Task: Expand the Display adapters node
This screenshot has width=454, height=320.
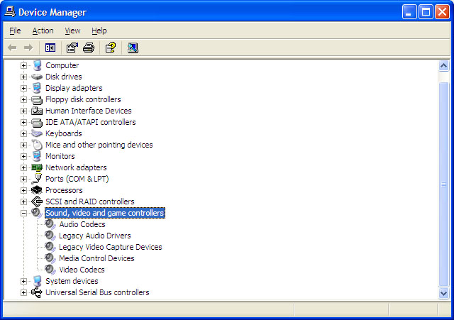Action: point(23,88)
